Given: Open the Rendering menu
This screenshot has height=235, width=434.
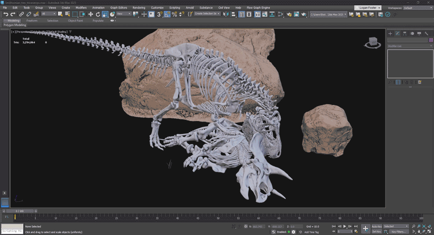Looking at the screenshot, I should click(x=139, y=8).
